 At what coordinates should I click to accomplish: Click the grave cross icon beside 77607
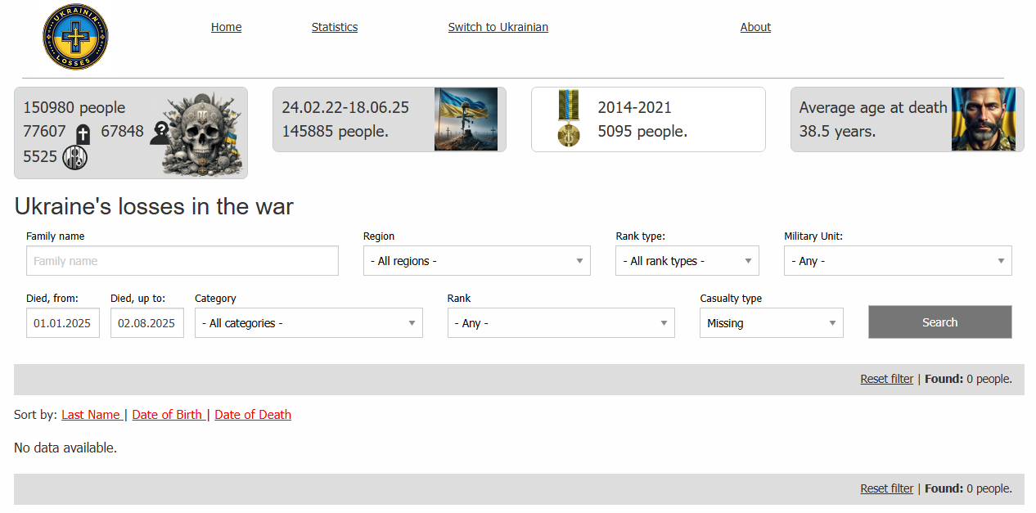(x=83, y=134)
